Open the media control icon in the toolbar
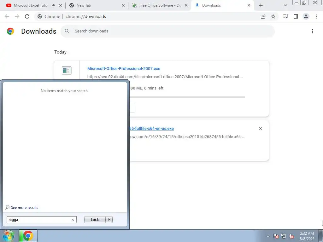 pyautogui.click(x=285, y=16)
